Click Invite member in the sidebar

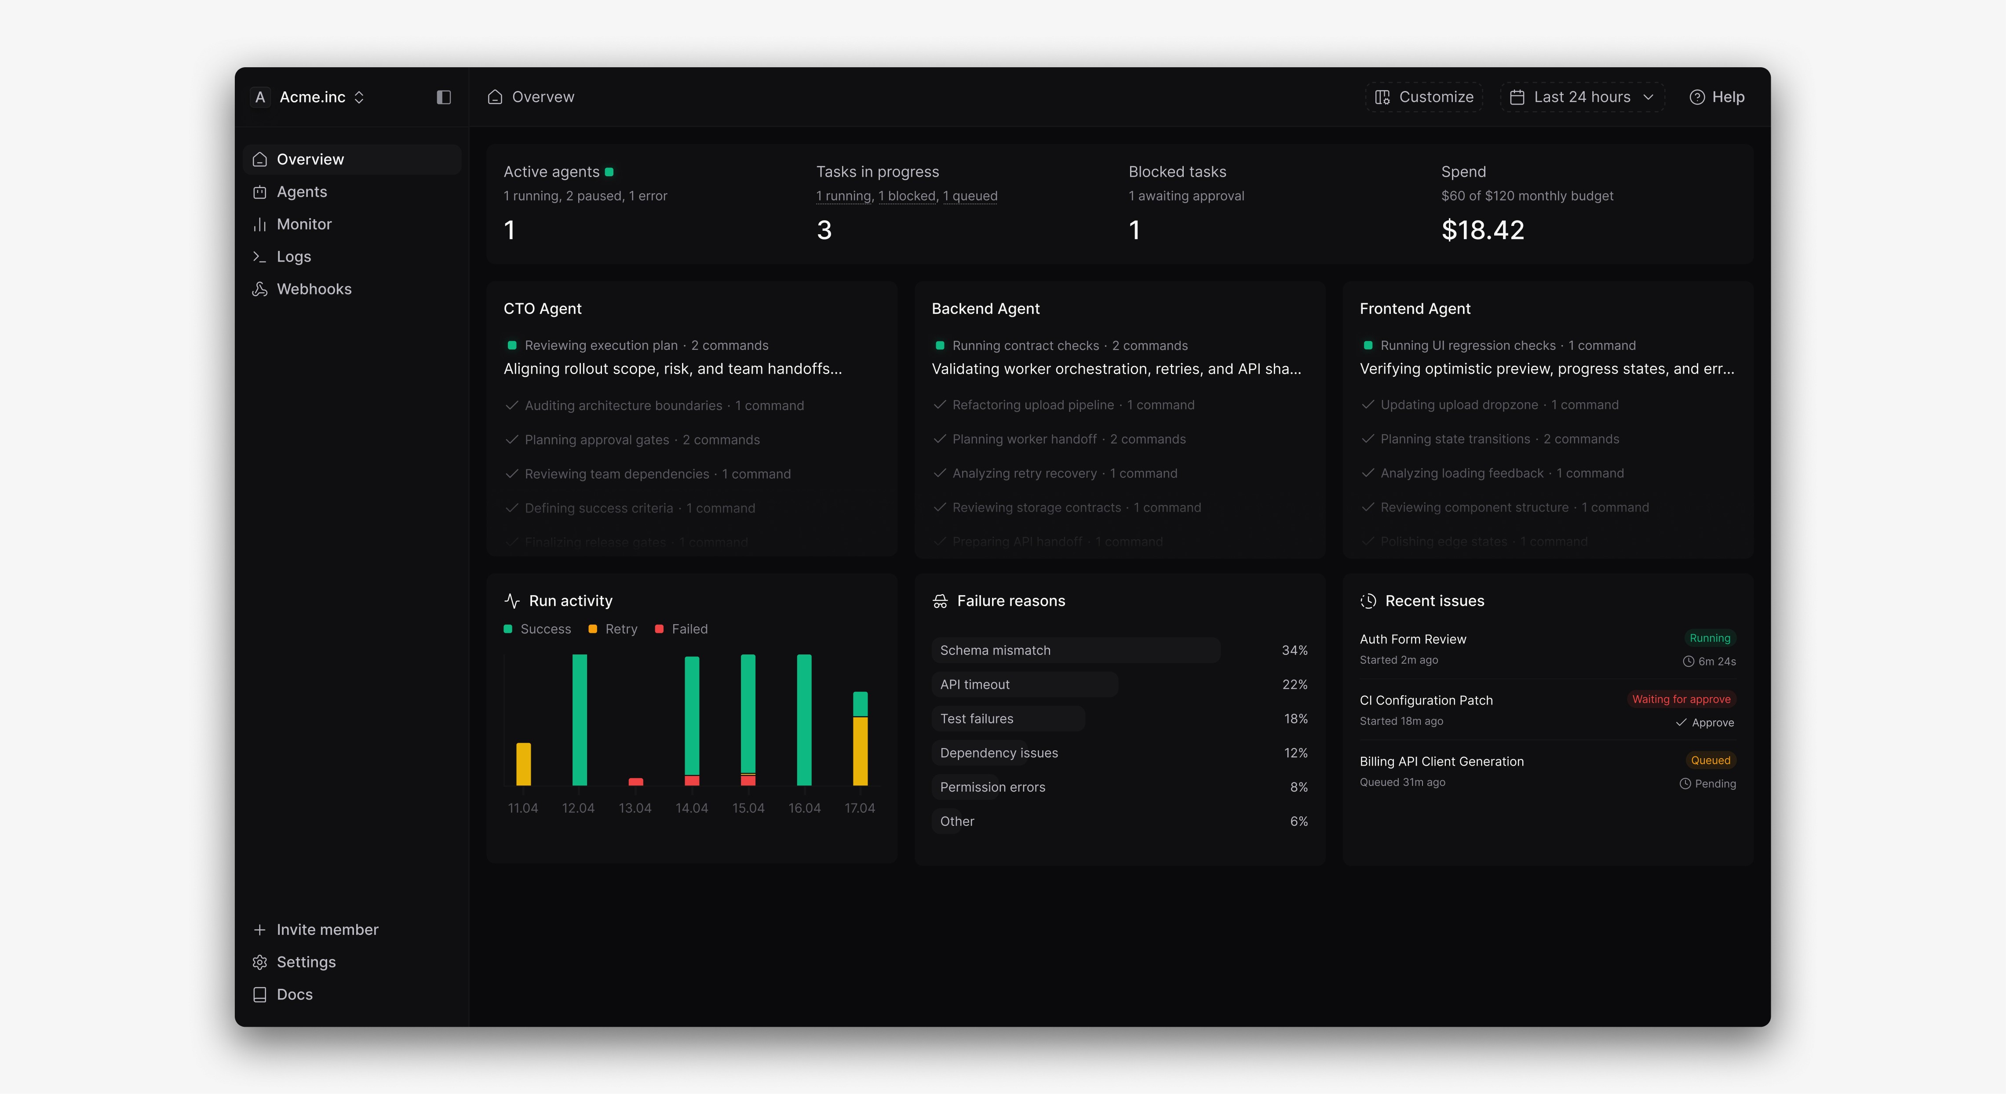pyautogui.click(x=327, y=929)
